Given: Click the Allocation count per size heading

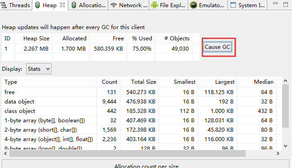Looking at the screenshot, I should pos(146,166).
